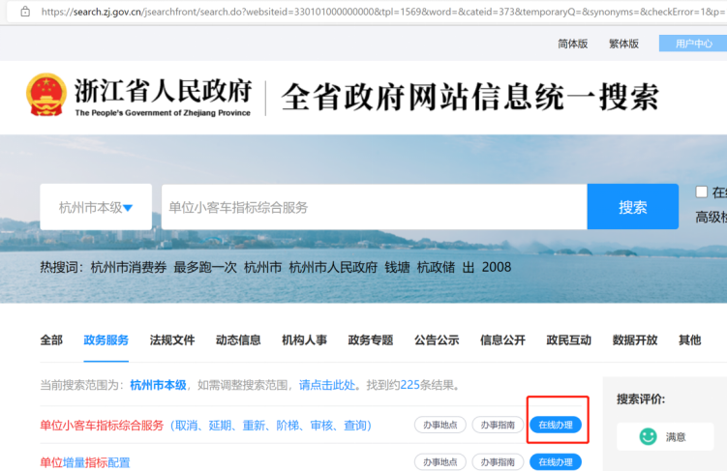This screenshot has height=472, width=727.
Task: Switch to the 信息公开 tab
Action: coord(502,339)
